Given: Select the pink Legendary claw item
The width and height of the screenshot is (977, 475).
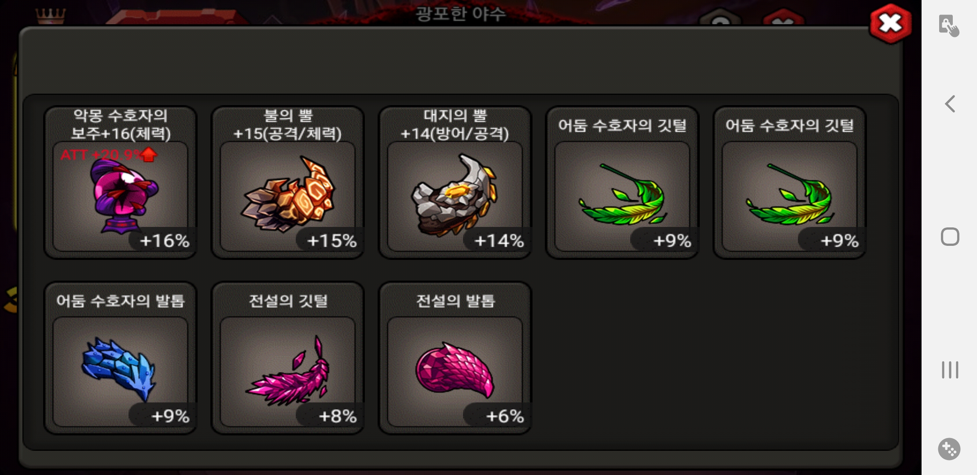Looking at the screenshot, I should pos(455,358).
